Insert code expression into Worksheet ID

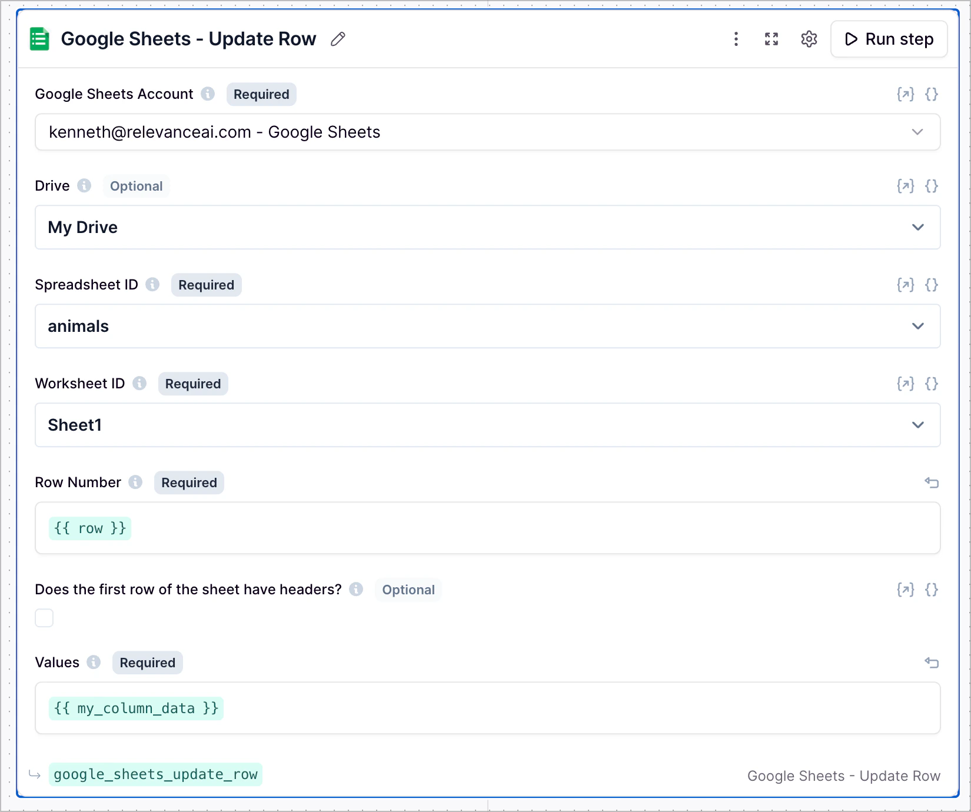[x=932, y=383]
